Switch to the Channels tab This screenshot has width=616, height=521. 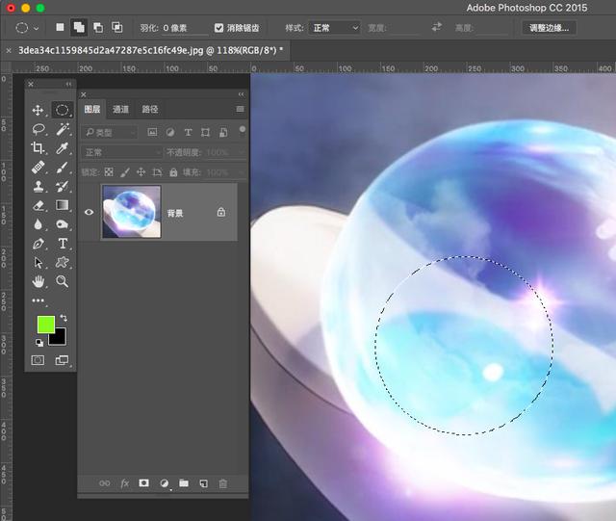point(120,110)
